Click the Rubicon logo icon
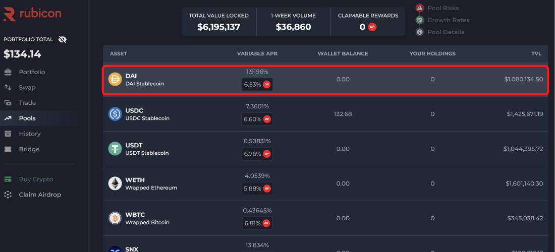Viewport: 555px width, 252px height. pyautogui.click(x=10, y=14)
